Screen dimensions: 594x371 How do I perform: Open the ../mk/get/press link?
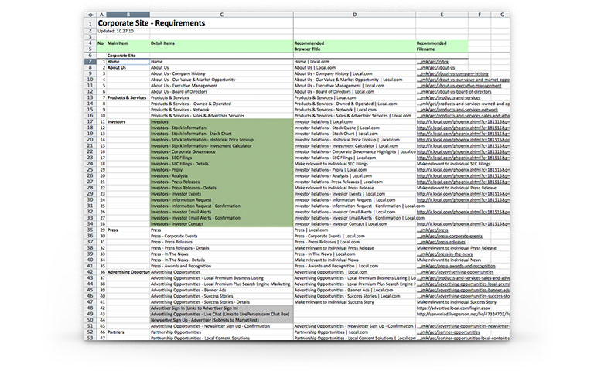pyautogui.click(x=432, y=230)
